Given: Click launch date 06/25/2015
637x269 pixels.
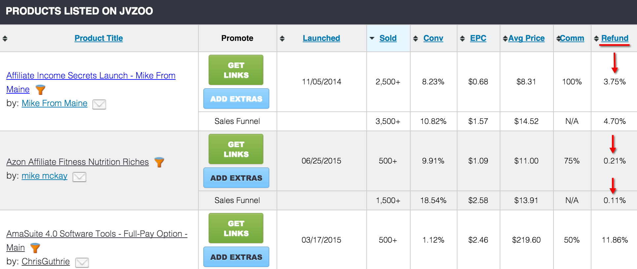Looking at the screenshot, I should pyautogui.click(x=321, y=161).
